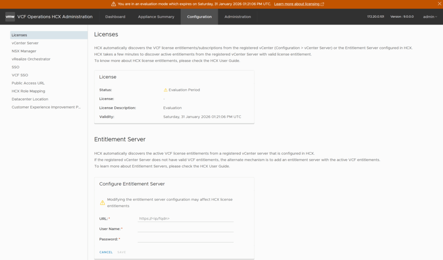Dismiss the evaluation mode banner
443x260 pixels.
click(438, 4)
